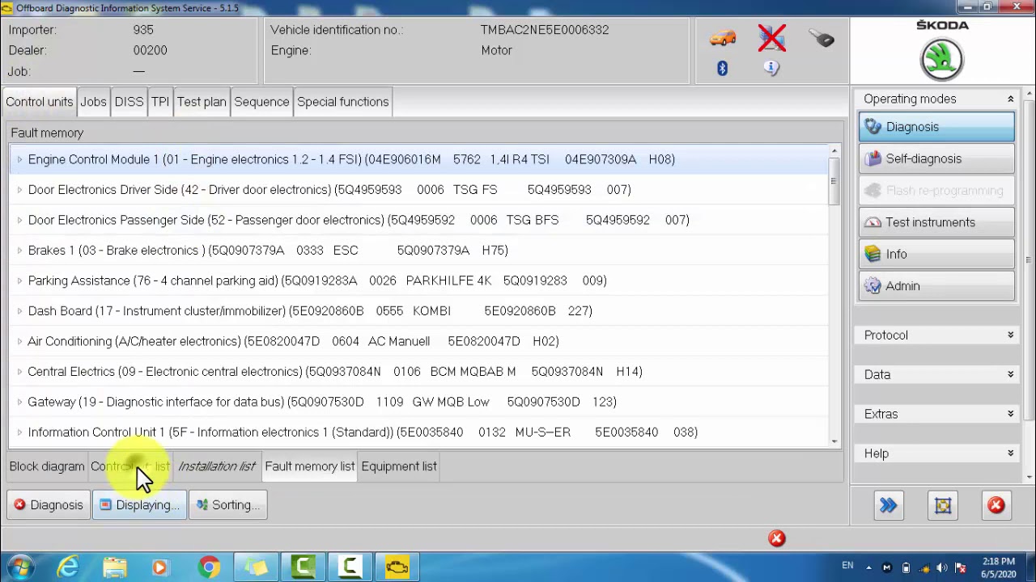Switch to Control units tab

coord(40,102)
